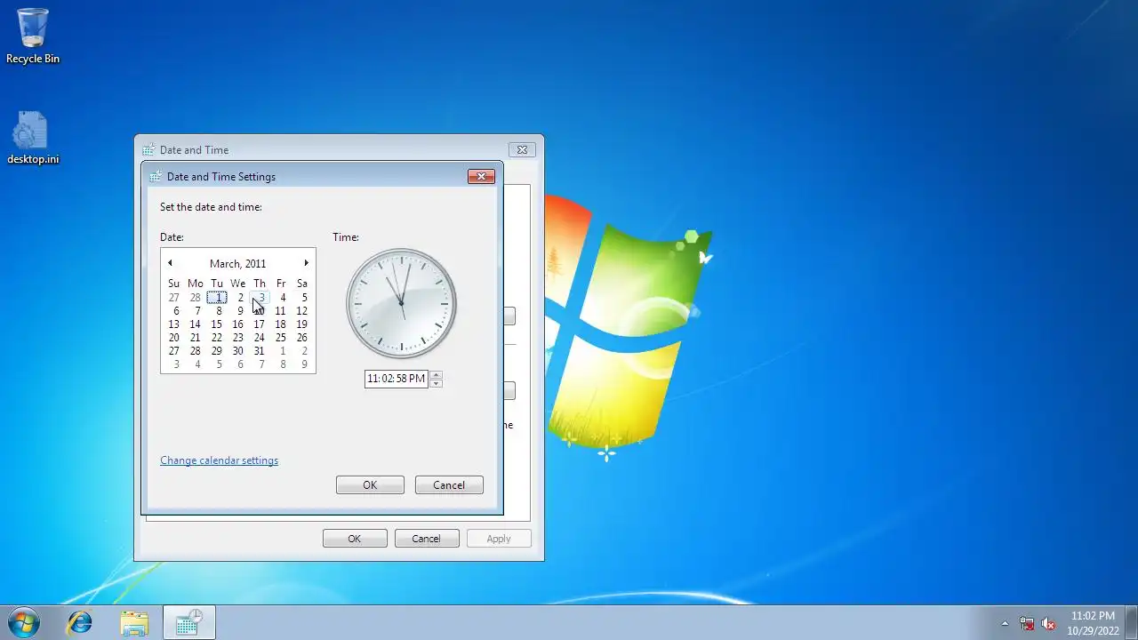Select greyed February 28 in the calendar
This screenshot has width=1138, height=640.
196,298
